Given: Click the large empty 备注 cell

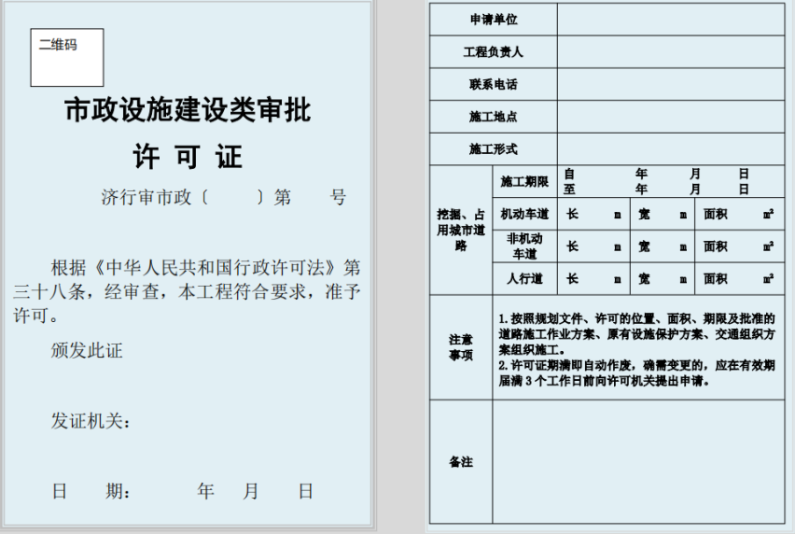Looking at the screenshot, I should point(637,461).
